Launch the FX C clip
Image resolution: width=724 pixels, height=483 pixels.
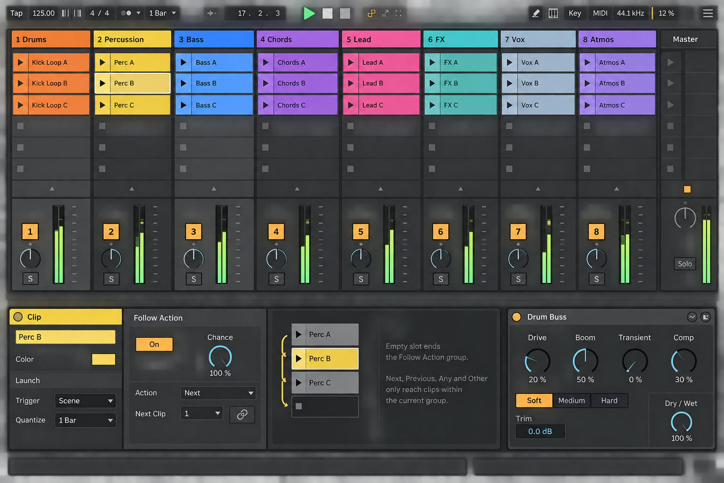432,105
